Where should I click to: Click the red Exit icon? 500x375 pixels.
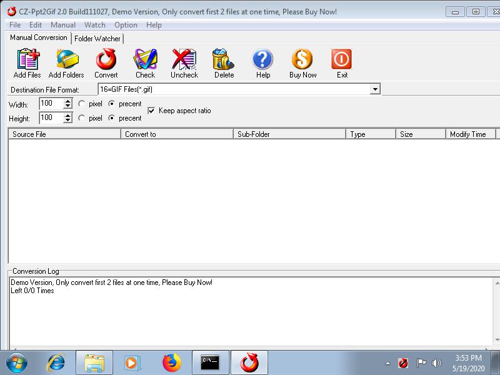(x=341, y=59)
